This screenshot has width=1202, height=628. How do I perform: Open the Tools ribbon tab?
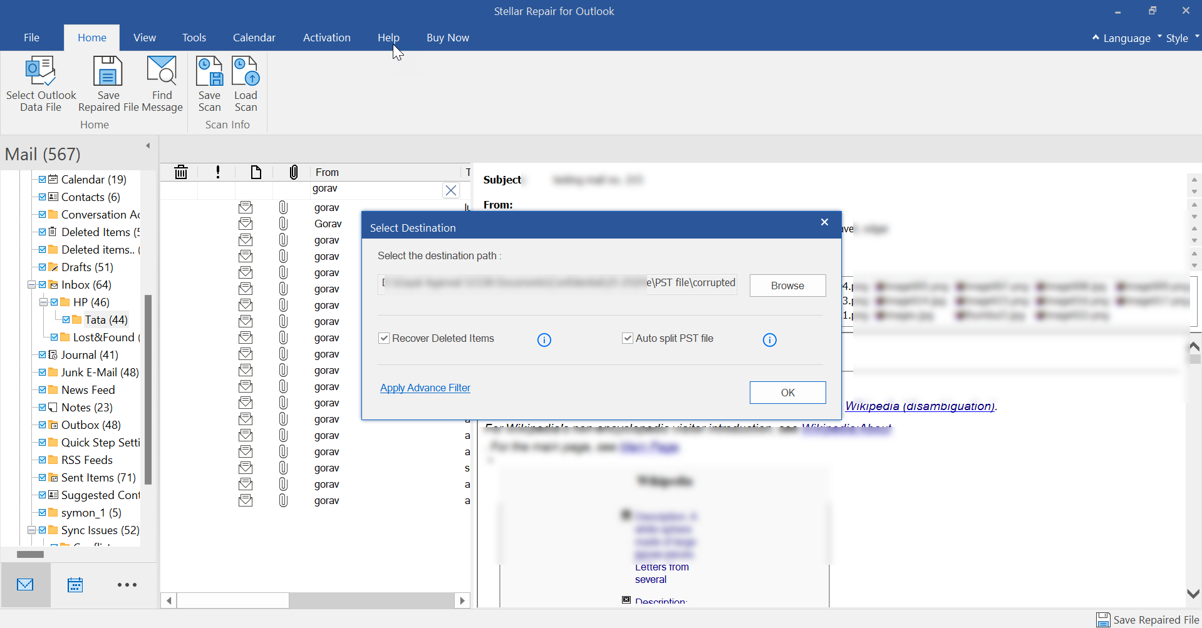tap(194, 38)
